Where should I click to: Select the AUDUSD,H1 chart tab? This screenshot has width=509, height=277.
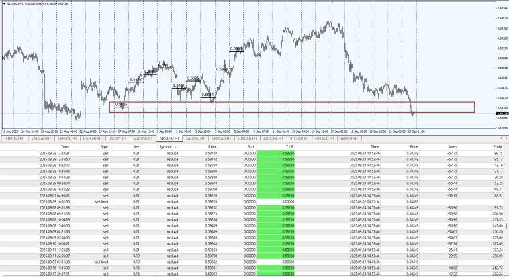coord(143,138)
